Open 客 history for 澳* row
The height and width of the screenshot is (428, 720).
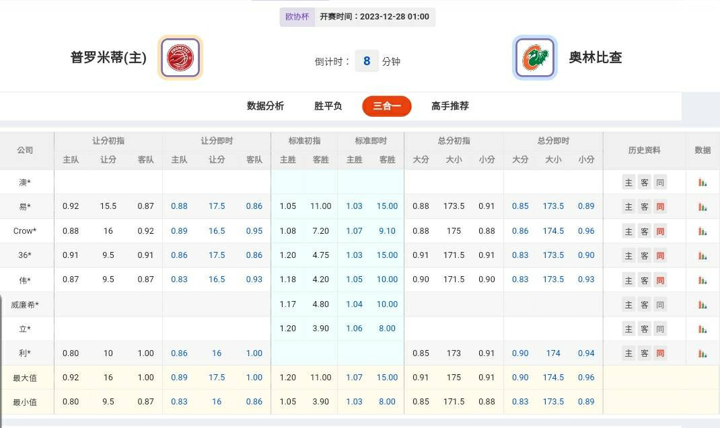click(x=644, y=183)
